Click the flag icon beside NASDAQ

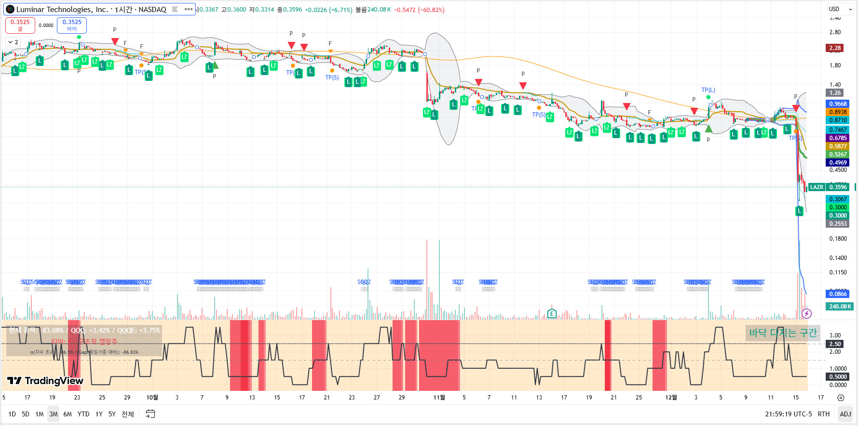tap(175, 9)
